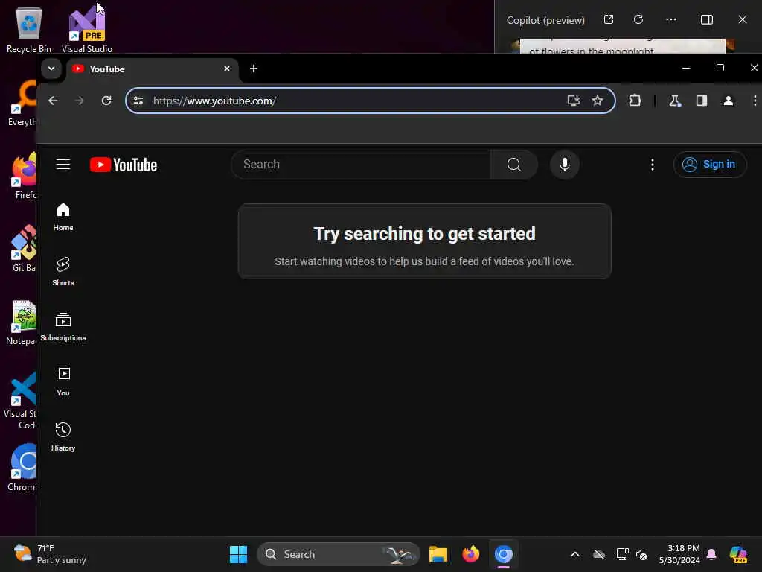Image resolution: width=762 pixels, height=572 pixels.
Task: Open Shorts in the YouTube sidebar
Action: [63, 272]
